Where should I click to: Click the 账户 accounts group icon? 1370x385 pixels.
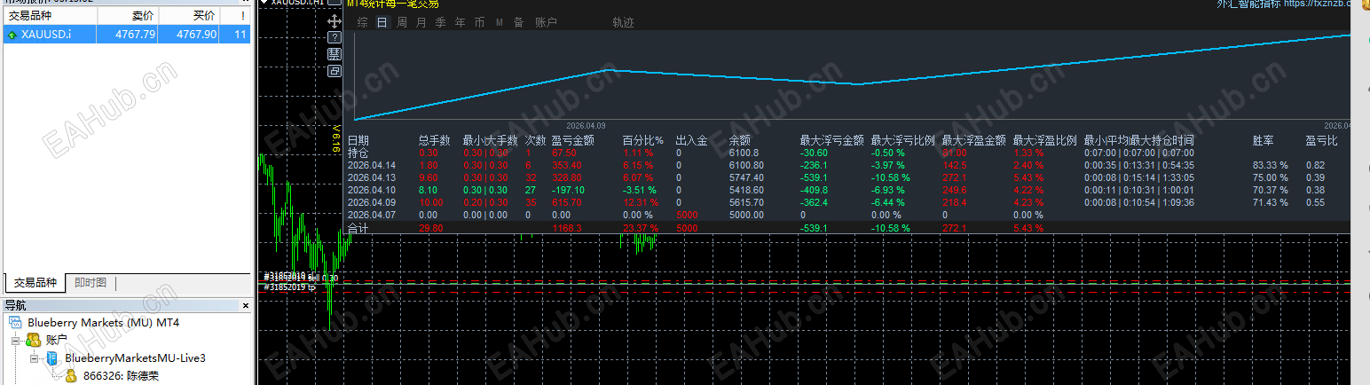[x=34, y=340]
